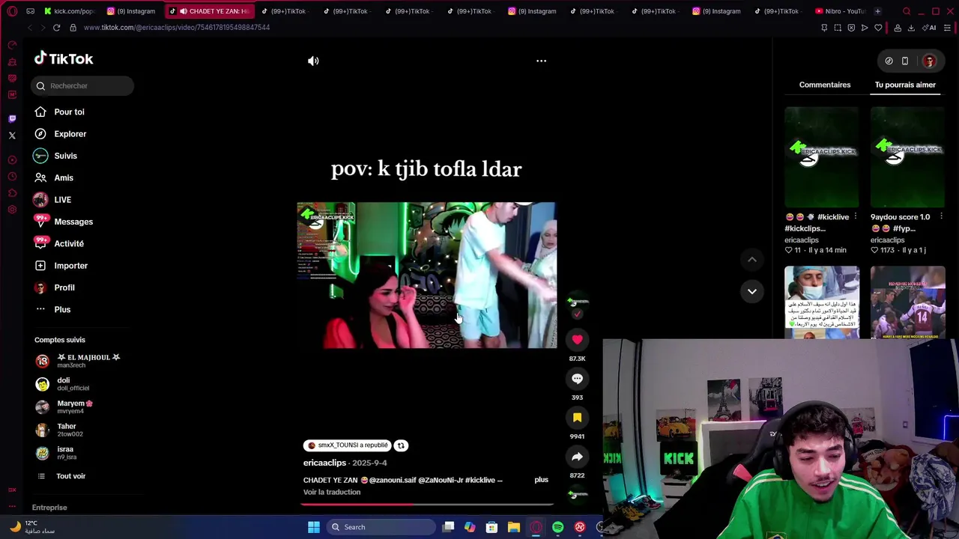Reload the page in the browser toolbar
This screenshot has height=539, width=959.
(56, 28)
